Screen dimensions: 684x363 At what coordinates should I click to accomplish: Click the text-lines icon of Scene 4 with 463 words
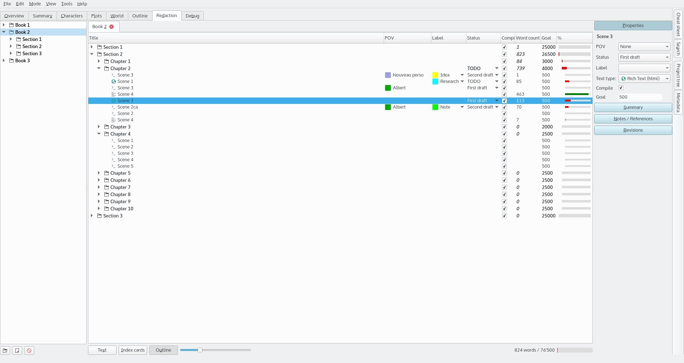[x=114, y=94]
